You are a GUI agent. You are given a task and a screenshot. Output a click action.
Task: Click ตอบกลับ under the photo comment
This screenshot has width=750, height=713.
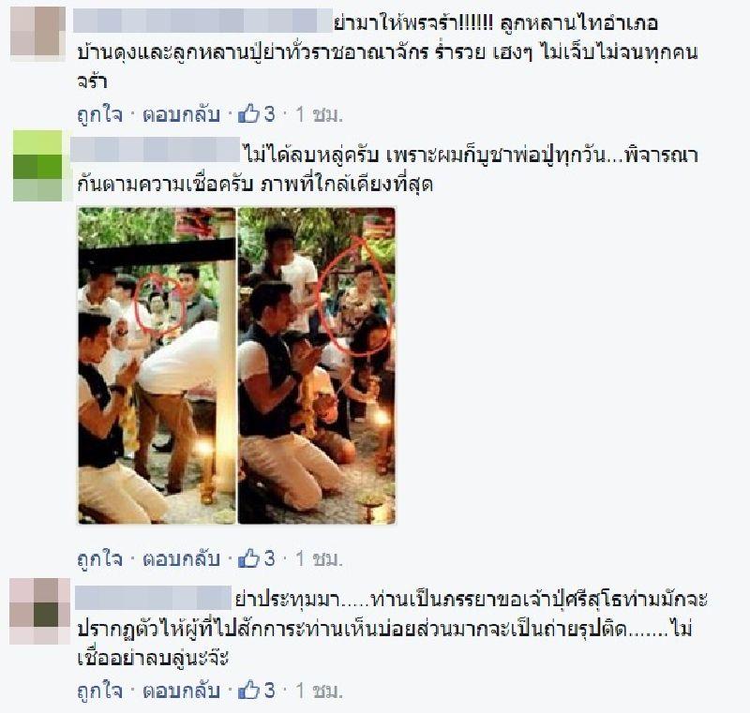tap(181, 558)
